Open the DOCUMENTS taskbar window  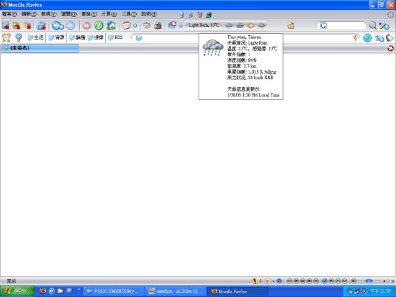click(x=114, y=291)
